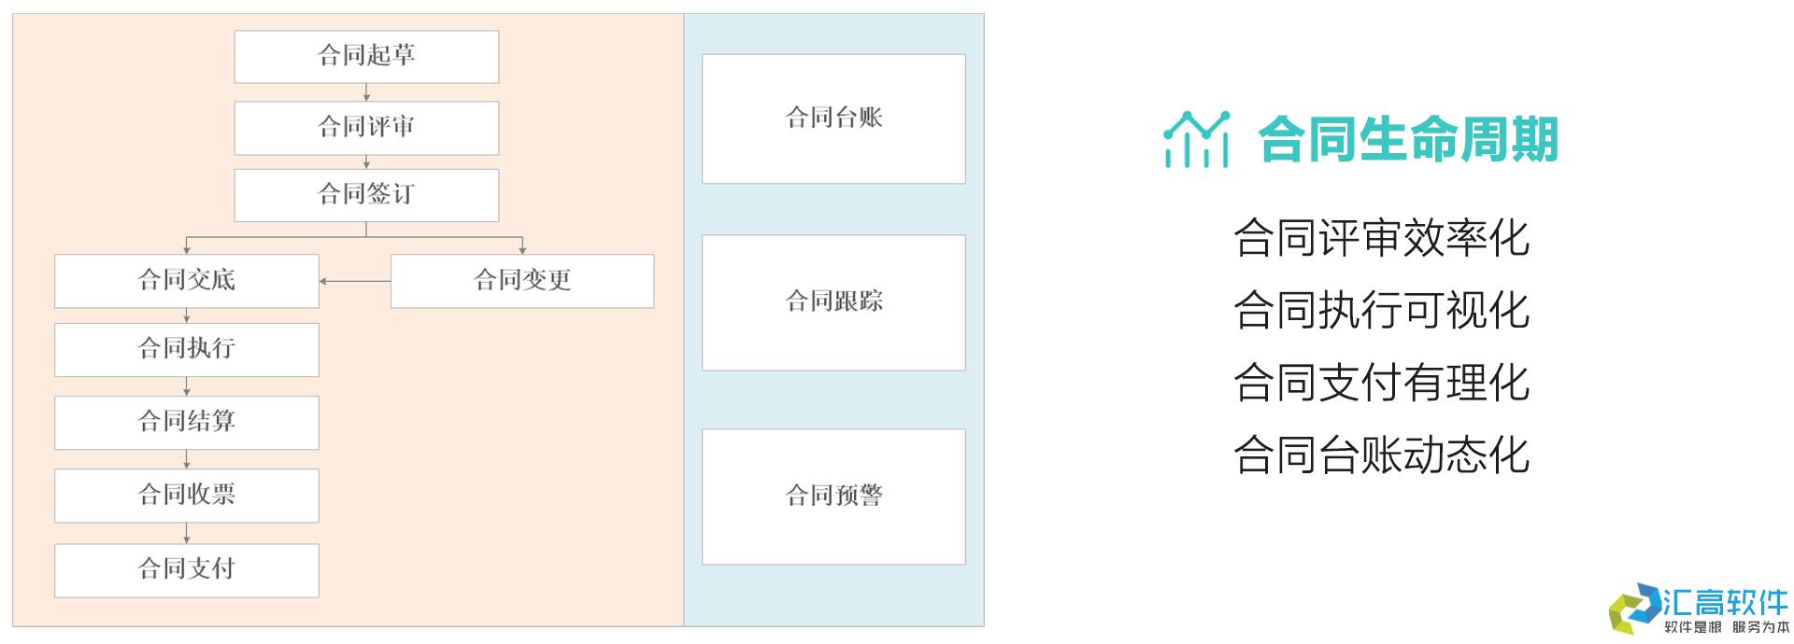Open the 合同台账 panel
Screen dimensions: 1794x644
click(833, 119)
